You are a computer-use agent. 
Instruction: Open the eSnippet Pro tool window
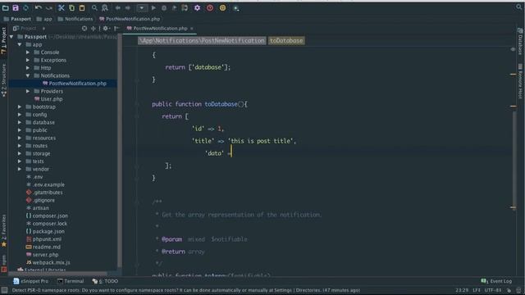click(x=31, y=281)
